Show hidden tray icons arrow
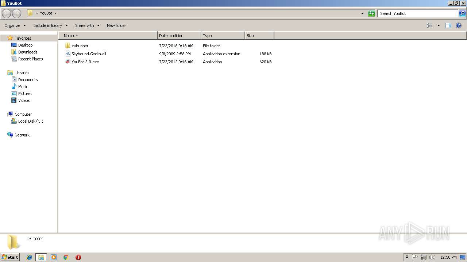The image size is (467, 262). tap(407, 257)
